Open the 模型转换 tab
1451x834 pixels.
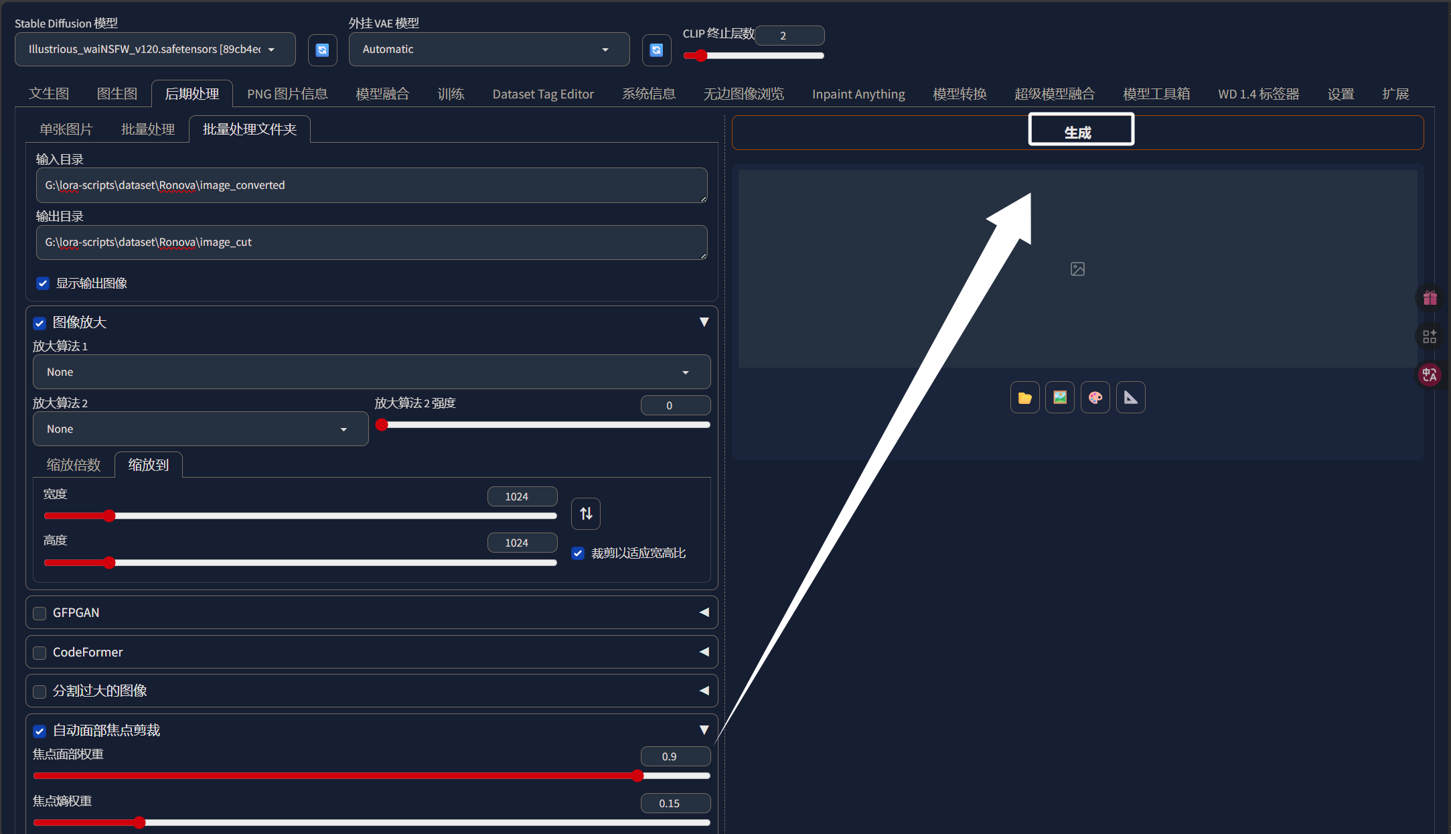pyautogui.click(x=960, y=94)
